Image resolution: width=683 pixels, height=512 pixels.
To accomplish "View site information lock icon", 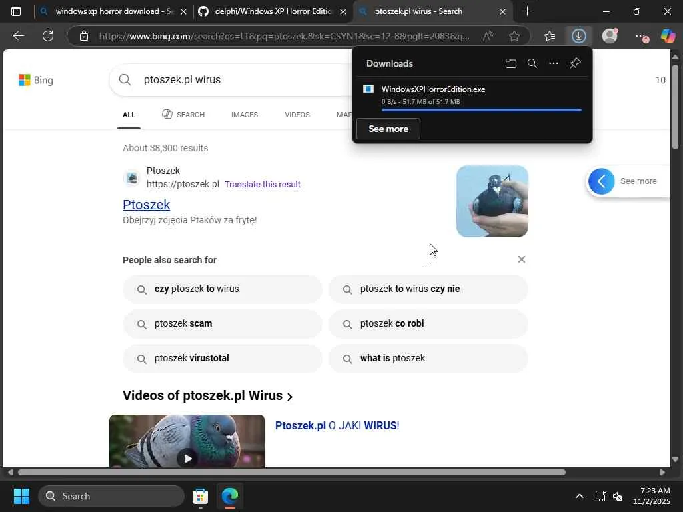I will pyautogui.click(x=84, y=36).
